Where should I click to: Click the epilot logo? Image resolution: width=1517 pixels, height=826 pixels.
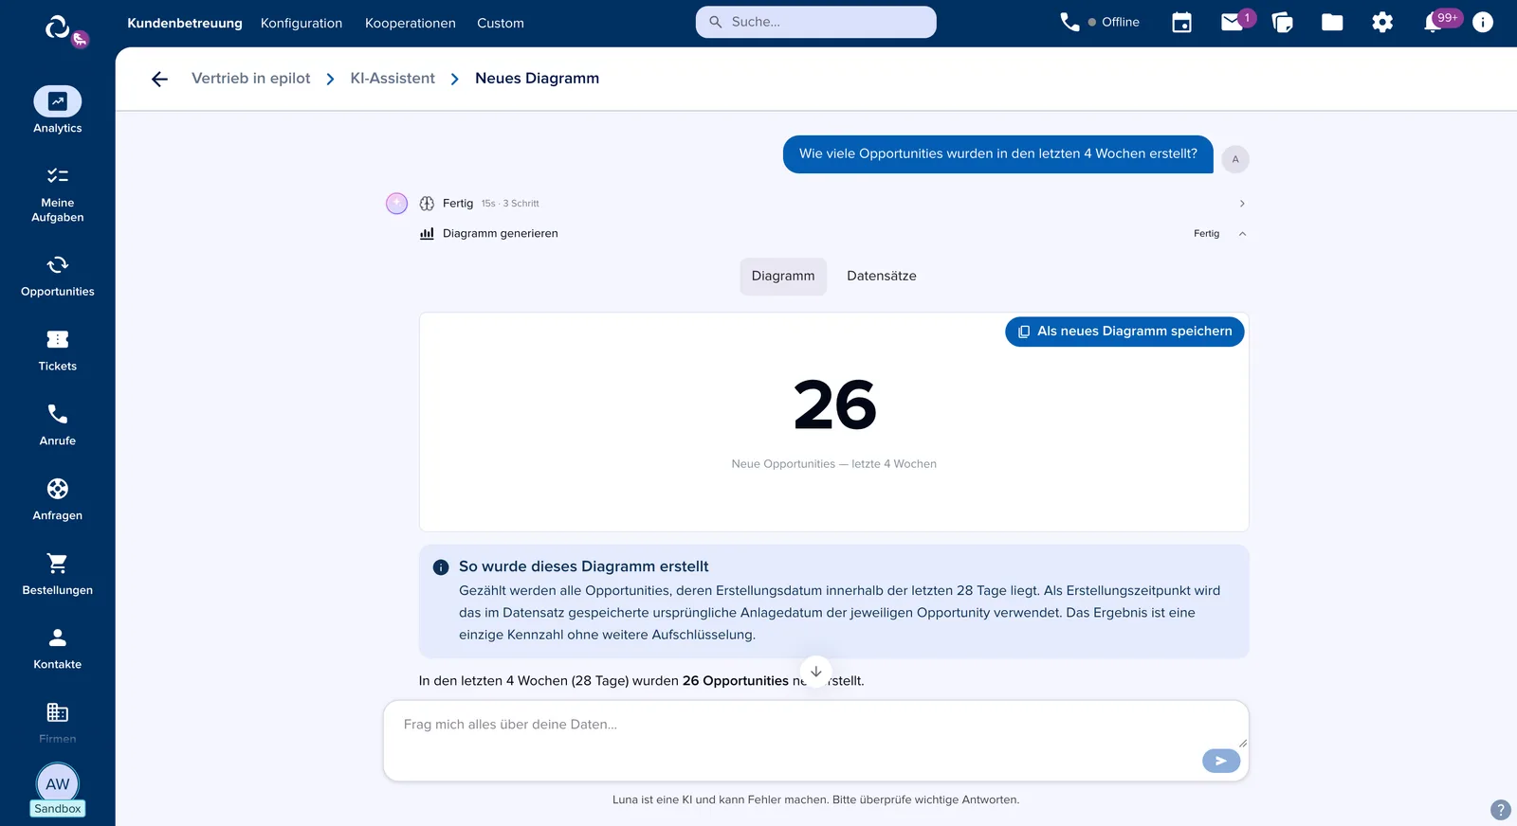tap(58, 27)
